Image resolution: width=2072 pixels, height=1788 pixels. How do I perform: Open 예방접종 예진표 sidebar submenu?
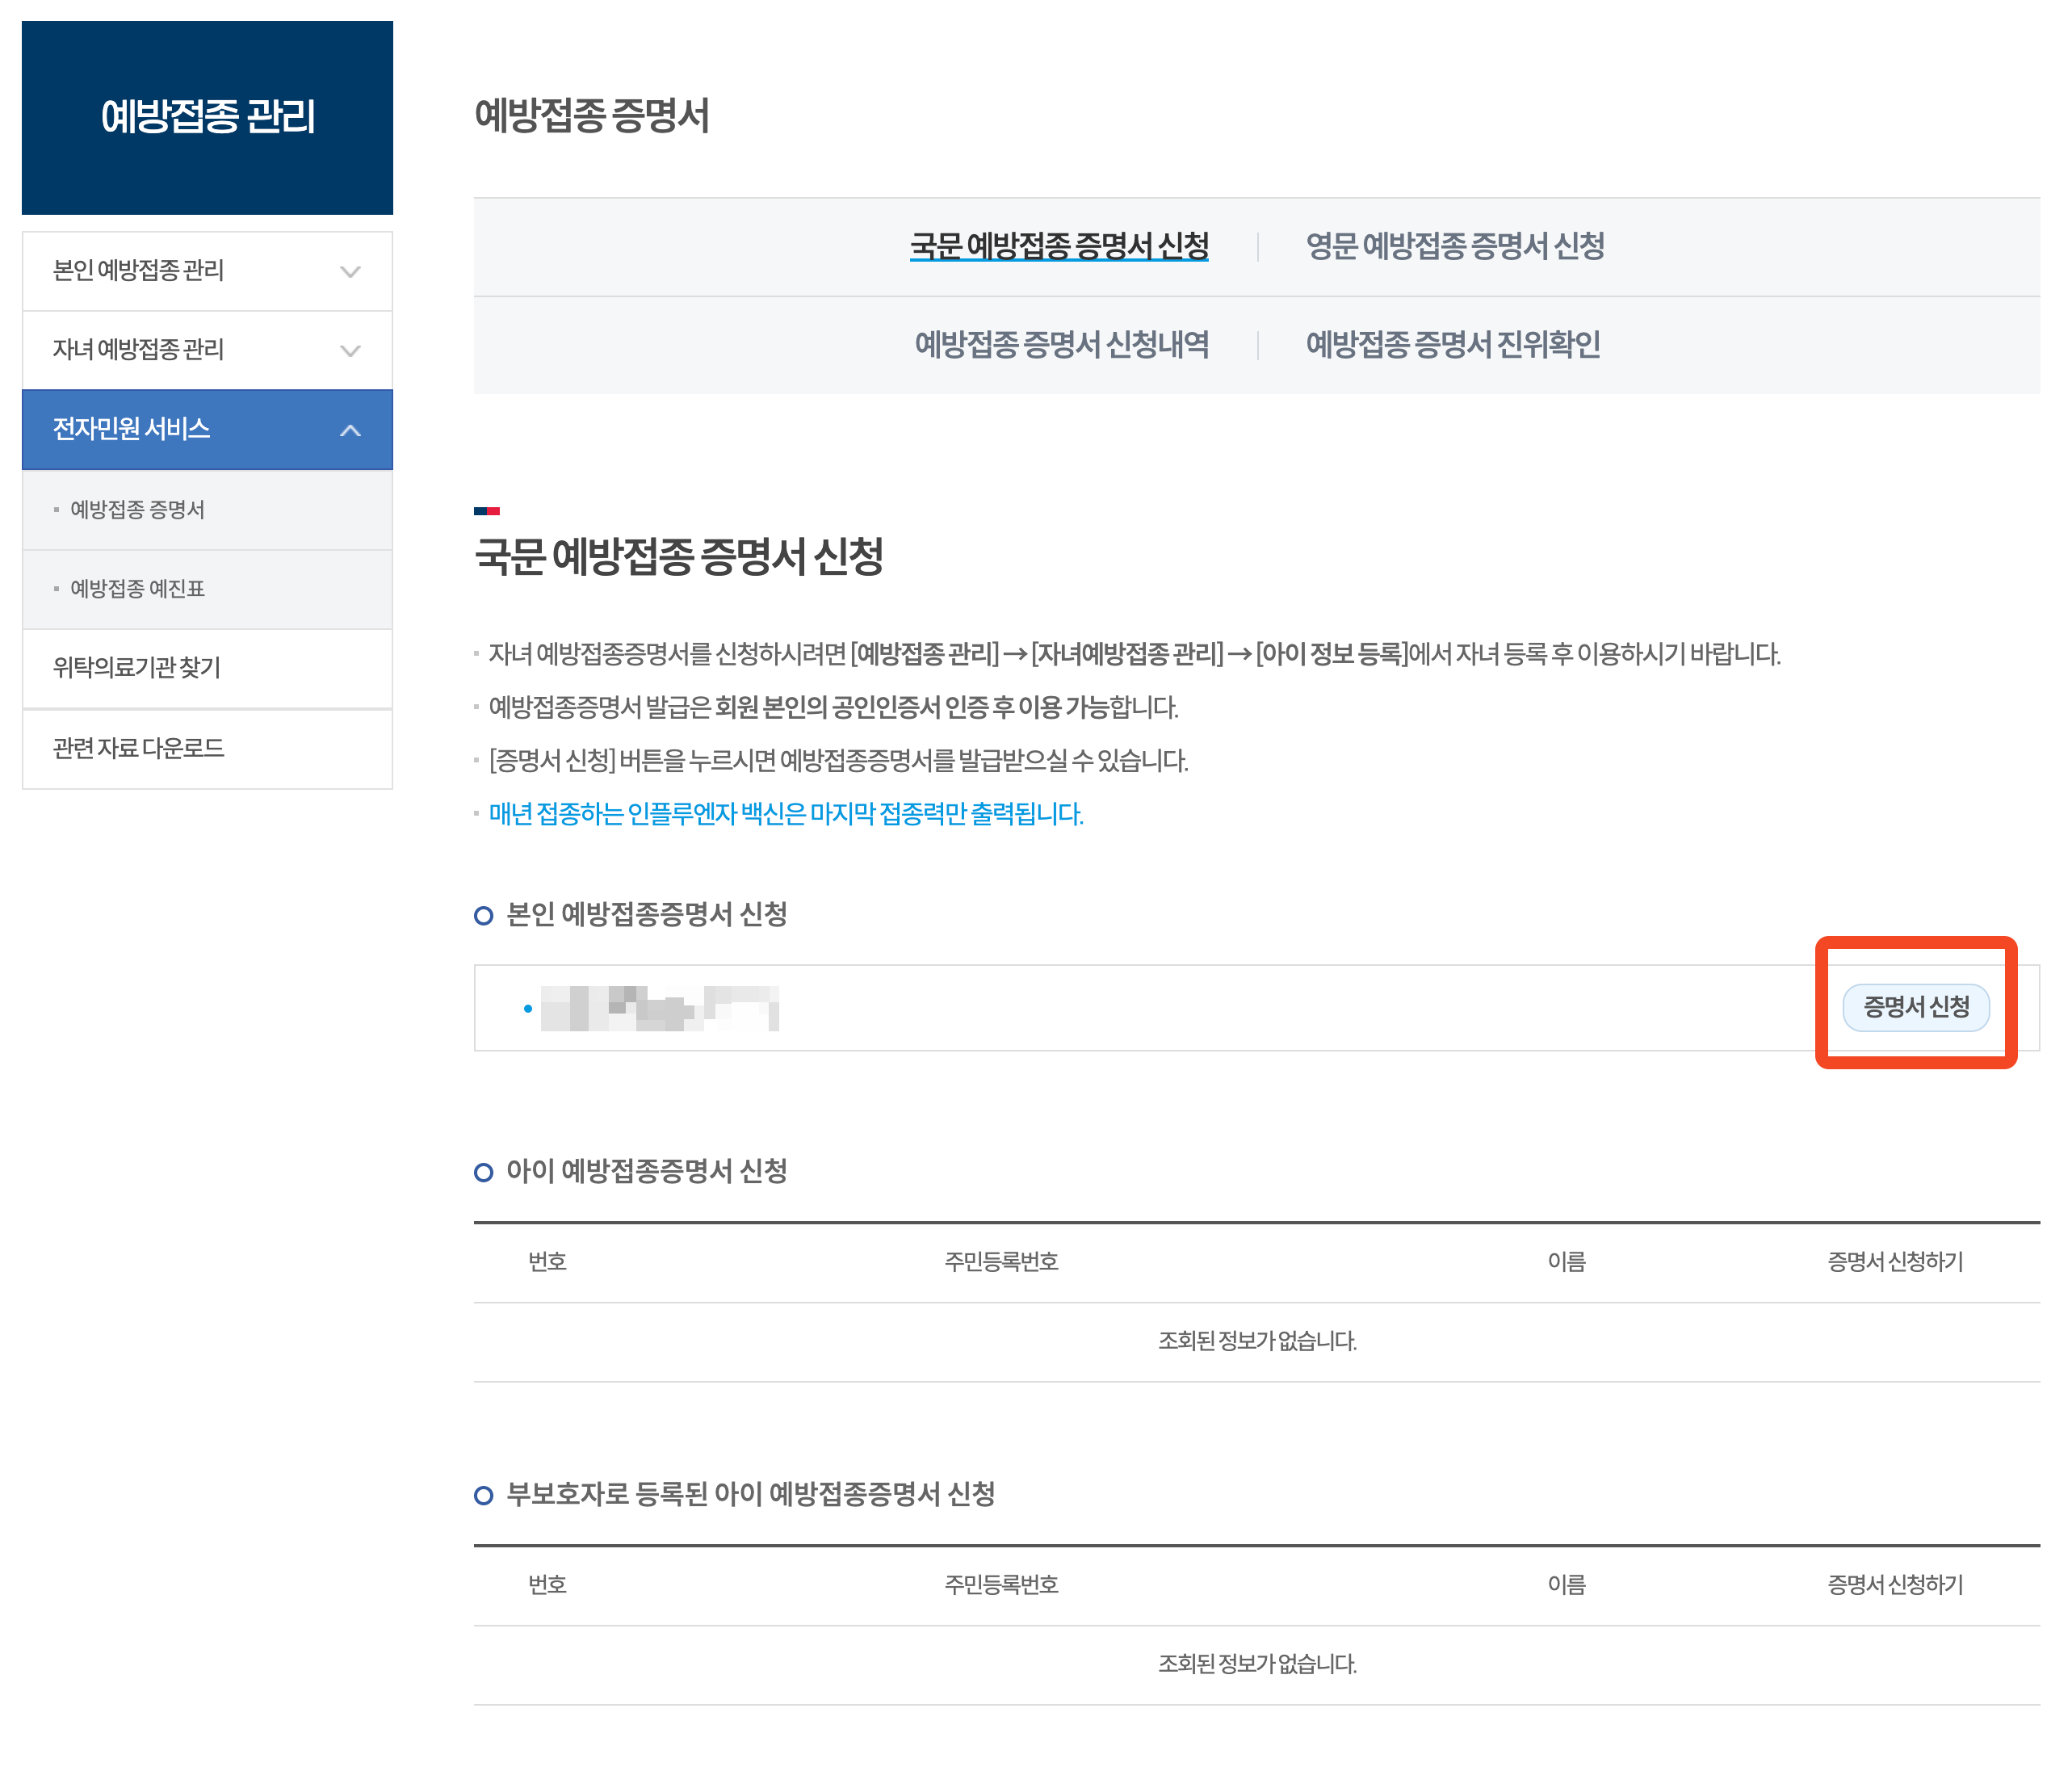pos(137,589)
